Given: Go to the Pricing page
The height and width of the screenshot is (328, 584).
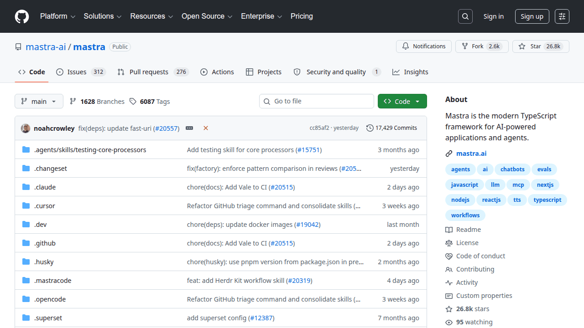Looking at the screenshot, I should coord(302,16).
